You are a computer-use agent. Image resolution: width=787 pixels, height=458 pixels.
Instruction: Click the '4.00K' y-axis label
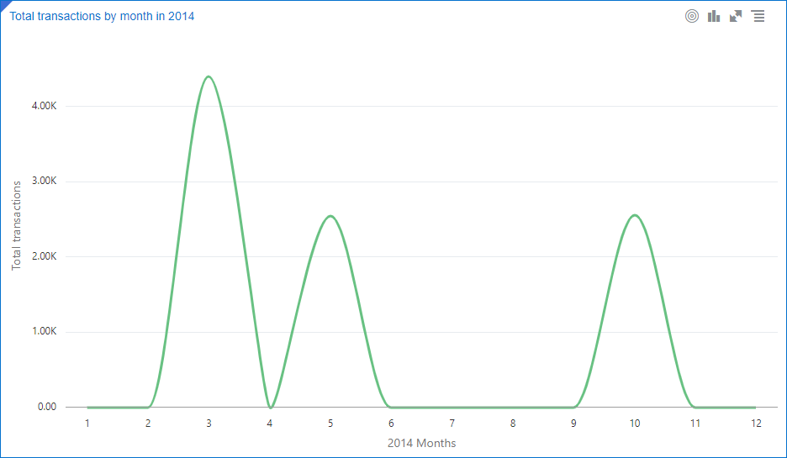[42, 107]
